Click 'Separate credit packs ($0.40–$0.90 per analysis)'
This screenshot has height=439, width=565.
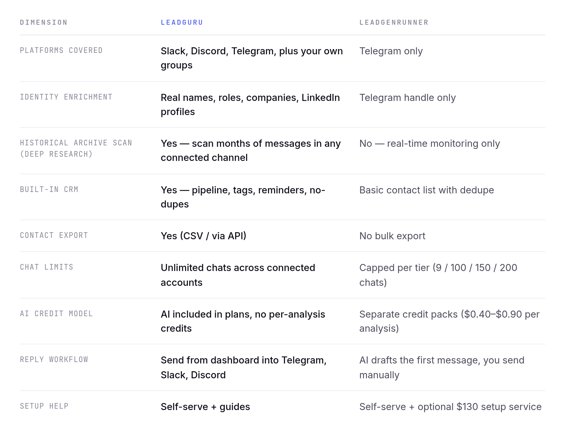pos(450,321)
